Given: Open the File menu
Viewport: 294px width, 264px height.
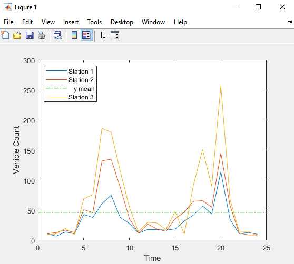Looking at the screenshot, I should 8,22.
